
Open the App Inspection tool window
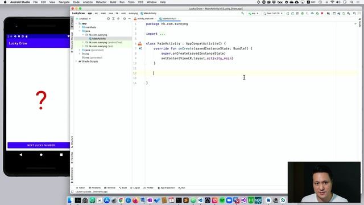click(166, 188)
